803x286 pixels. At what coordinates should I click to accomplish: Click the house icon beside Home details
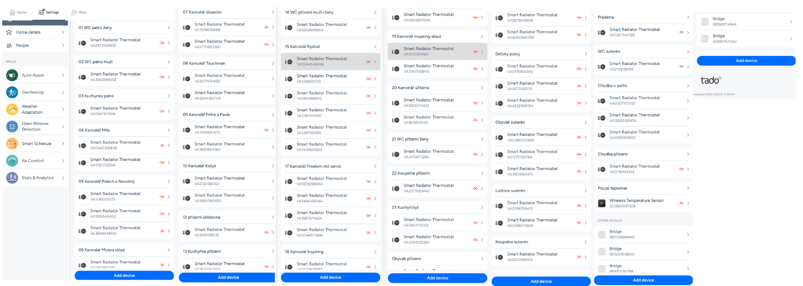(9, 32)
